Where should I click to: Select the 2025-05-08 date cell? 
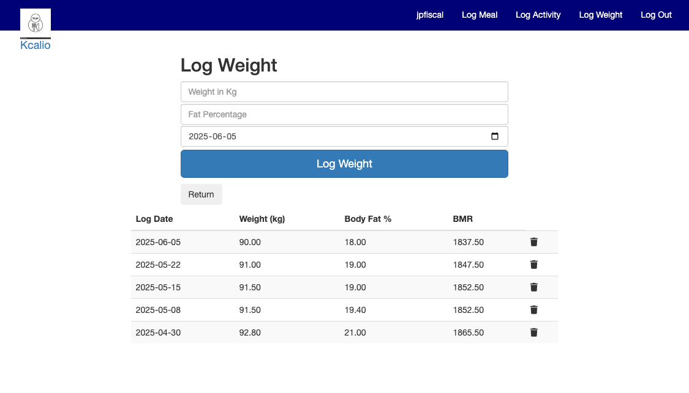coord(158,310)
